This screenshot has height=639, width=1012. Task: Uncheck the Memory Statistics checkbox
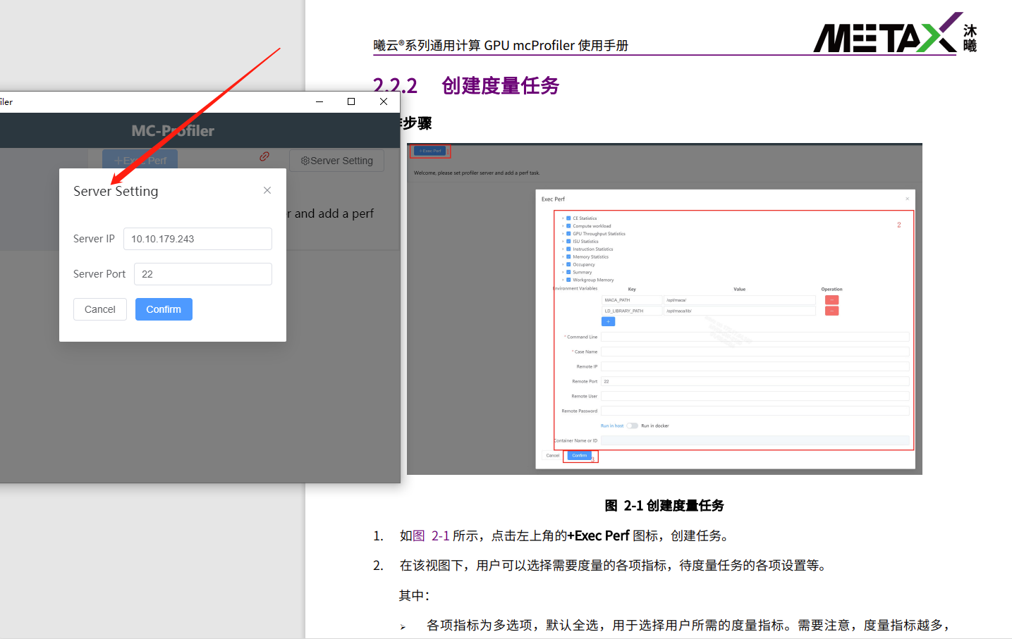click(x=568, y=256)
